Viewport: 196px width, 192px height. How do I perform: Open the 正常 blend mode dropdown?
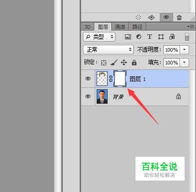[x=109, y=49]
